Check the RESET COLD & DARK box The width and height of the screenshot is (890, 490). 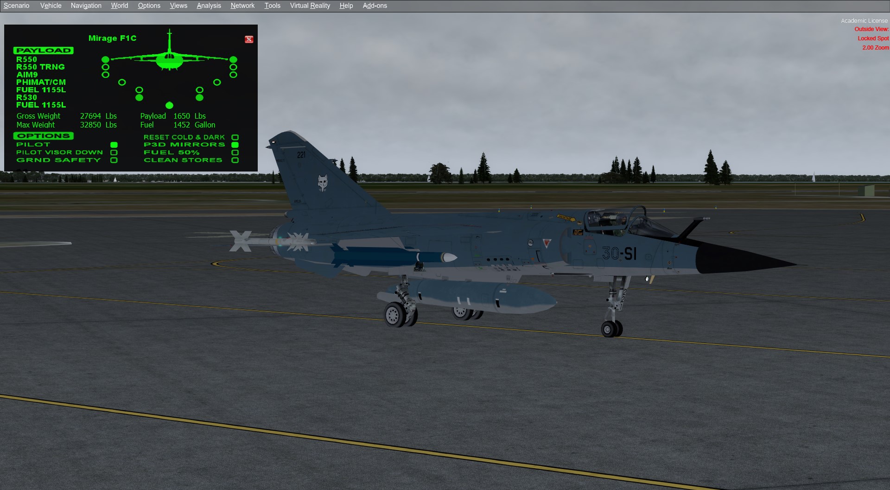[x=235, y=137]
